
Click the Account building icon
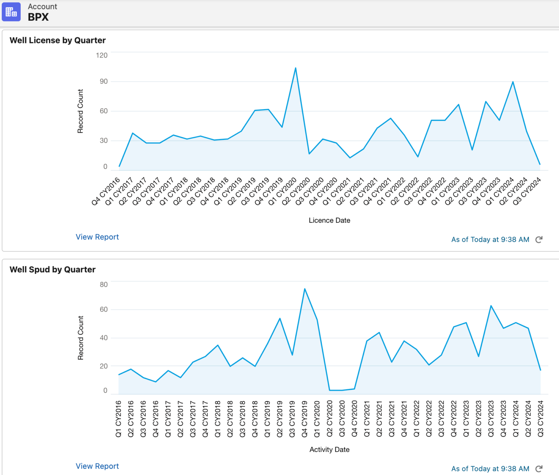(11, 12)
